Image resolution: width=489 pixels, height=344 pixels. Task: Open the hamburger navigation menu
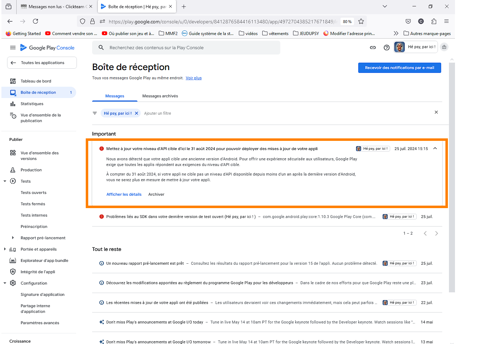[x=13, y=47]
